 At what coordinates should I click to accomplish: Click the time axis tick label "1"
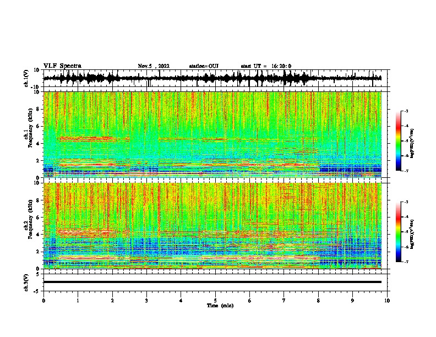click(78, 301)
